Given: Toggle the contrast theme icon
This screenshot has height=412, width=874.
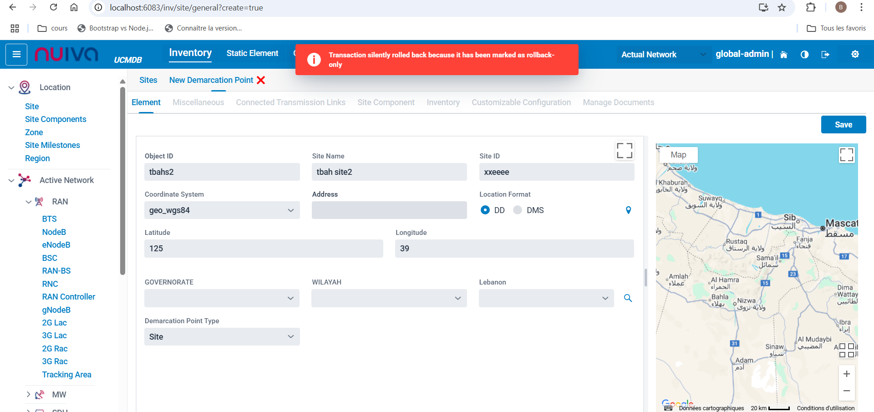Looking at the screenshot, I should click(x=804, y=55).
